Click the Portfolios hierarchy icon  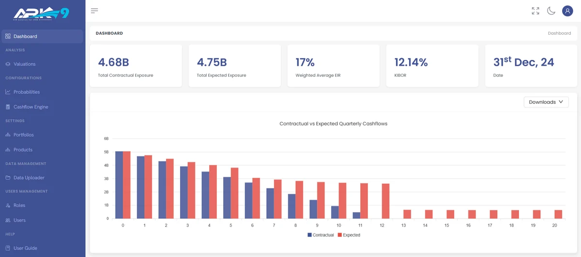[8, 135]
